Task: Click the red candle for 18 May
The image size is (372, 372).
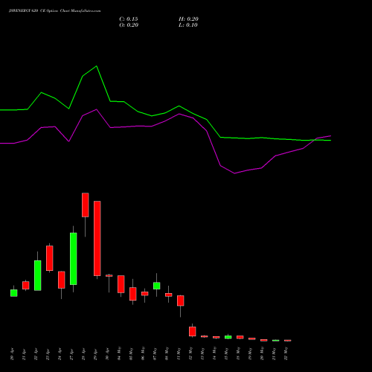Action: pyautogui.click(x=240, y=337)
